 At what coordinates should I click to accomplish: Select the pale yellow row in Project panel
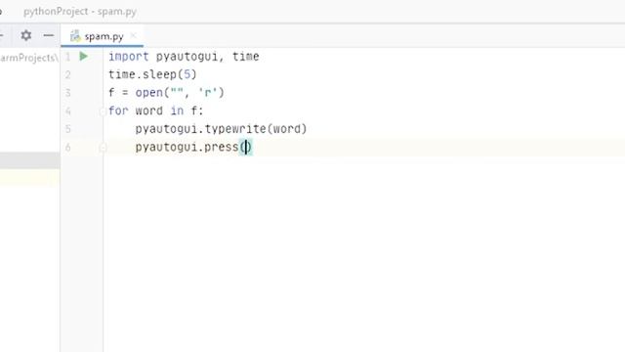point(30,177)
